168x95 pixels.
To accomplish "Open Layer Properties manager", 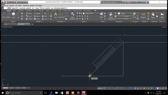I will click(x=72, y=16).
